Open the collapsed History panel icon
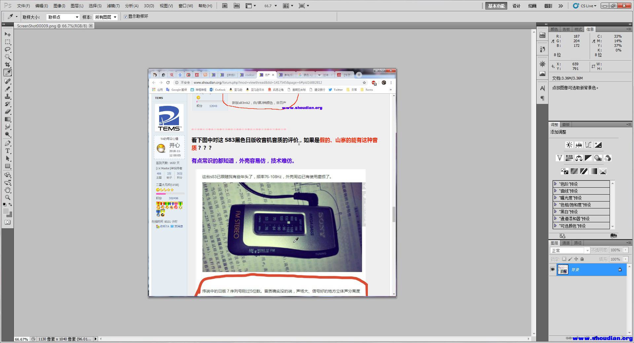 [x=542, y=49]
